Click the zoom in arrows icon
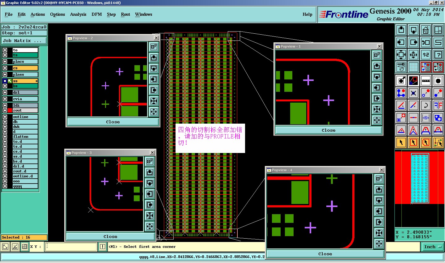The image size is (445, 263). pos(401,55)
